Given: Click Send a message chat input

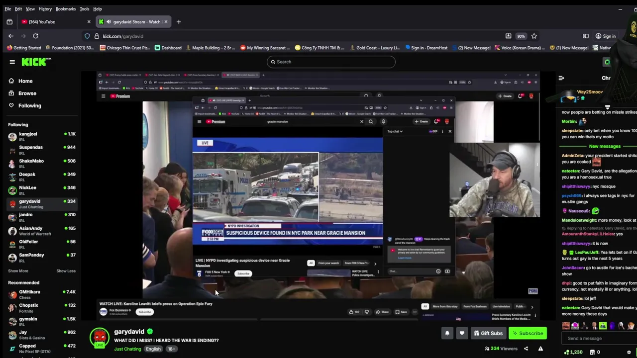Looking at the screenshot, I should (x=600, y=339).
